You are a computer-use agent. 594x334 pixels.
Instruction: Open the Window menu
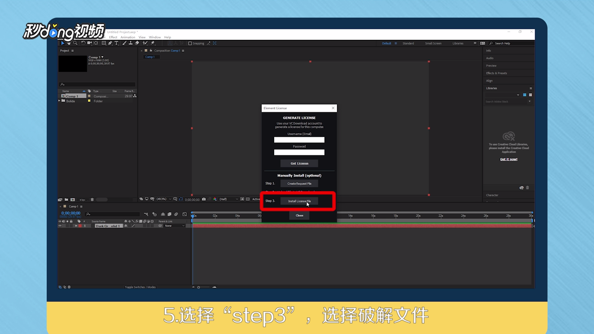(x=155, y=37)
